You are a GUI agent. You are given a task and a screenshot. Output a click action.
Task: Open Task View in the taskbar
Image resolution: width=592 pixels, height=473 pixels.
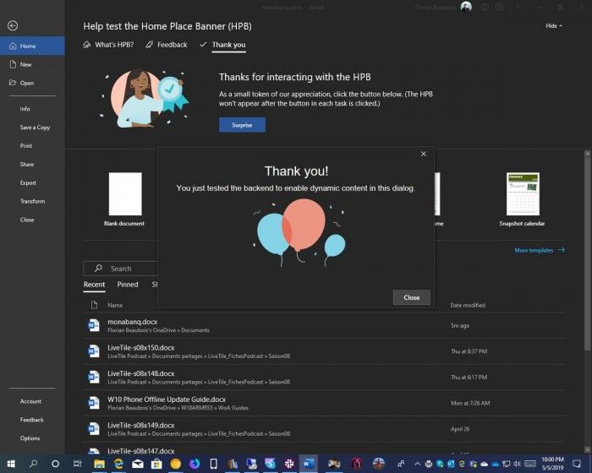click(77, 464)
